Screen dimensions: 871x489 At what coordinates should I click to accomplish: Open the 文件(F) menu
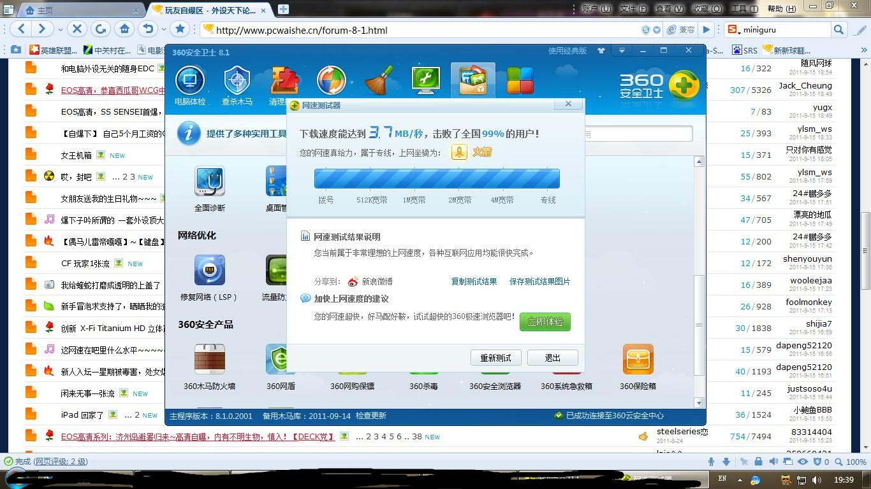(633, 9)
